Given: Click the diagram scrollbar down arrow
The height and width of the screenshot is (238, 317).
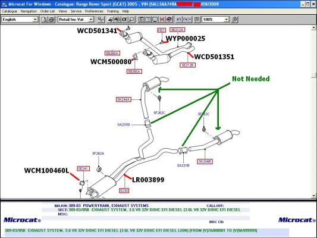Looking at the screenshot, I should click(314, 196).
